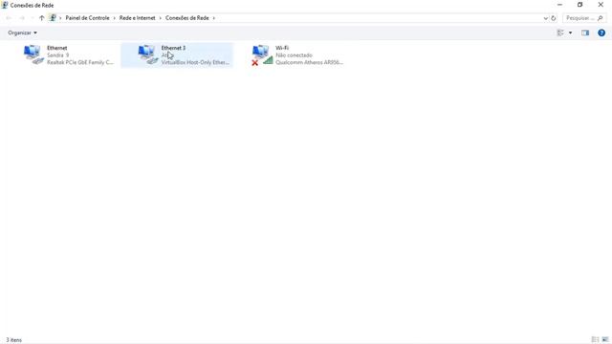Click the address bar location icon
This screenshot has width=612, height=344.
pos(53,18)
